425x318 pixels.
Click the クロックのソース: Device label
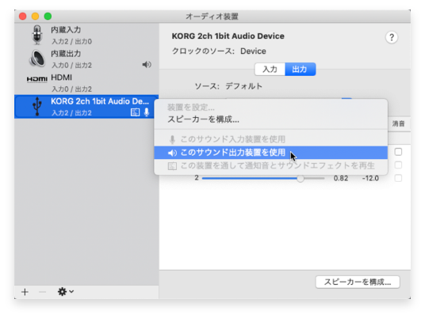[x=219, y=51]
